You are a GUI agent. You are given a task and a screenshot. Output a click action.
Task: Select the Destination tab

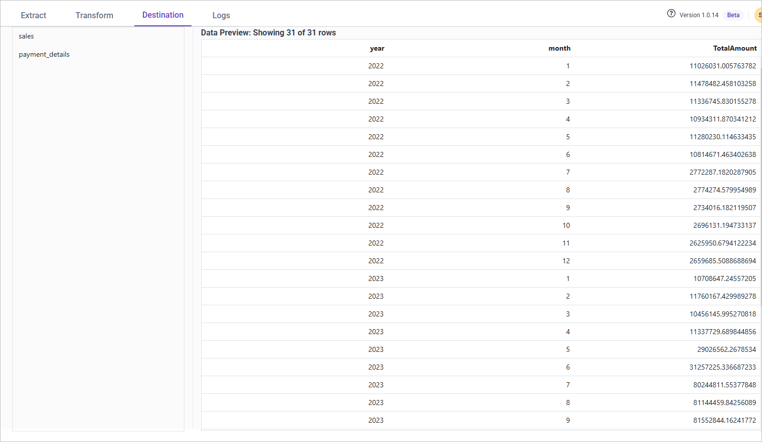[x=163, y=15]
